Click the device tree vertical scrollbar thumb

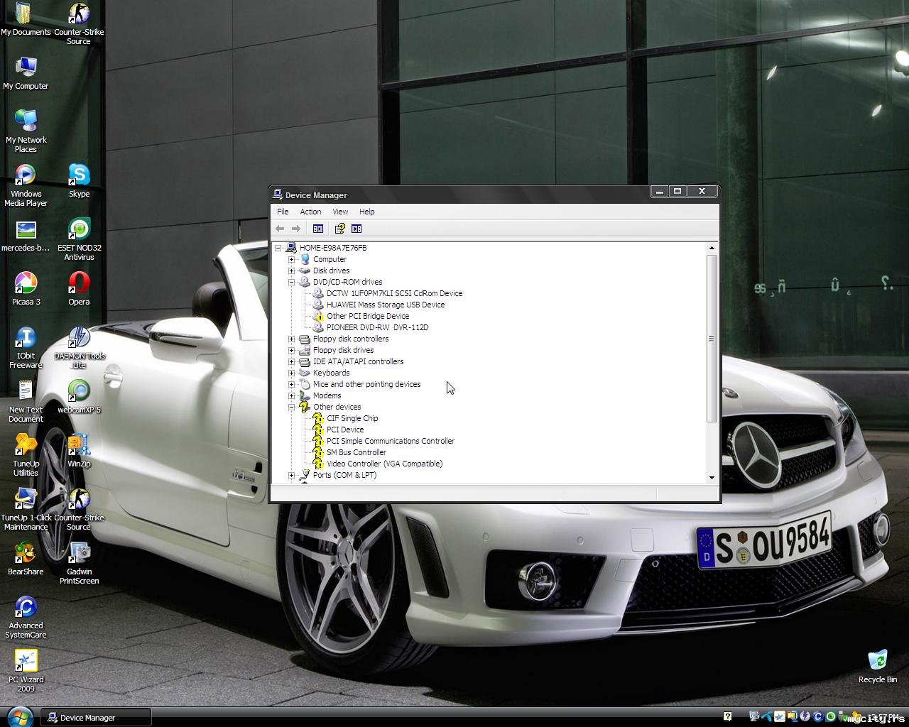[712, 339]
